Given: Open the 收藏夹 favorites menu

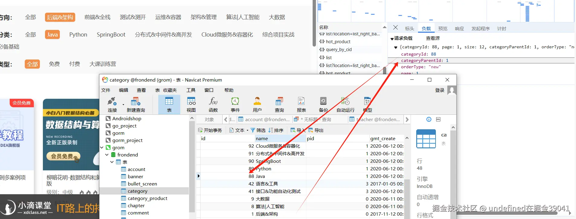Looking at the screenshot, I should [x=170, y=90].
